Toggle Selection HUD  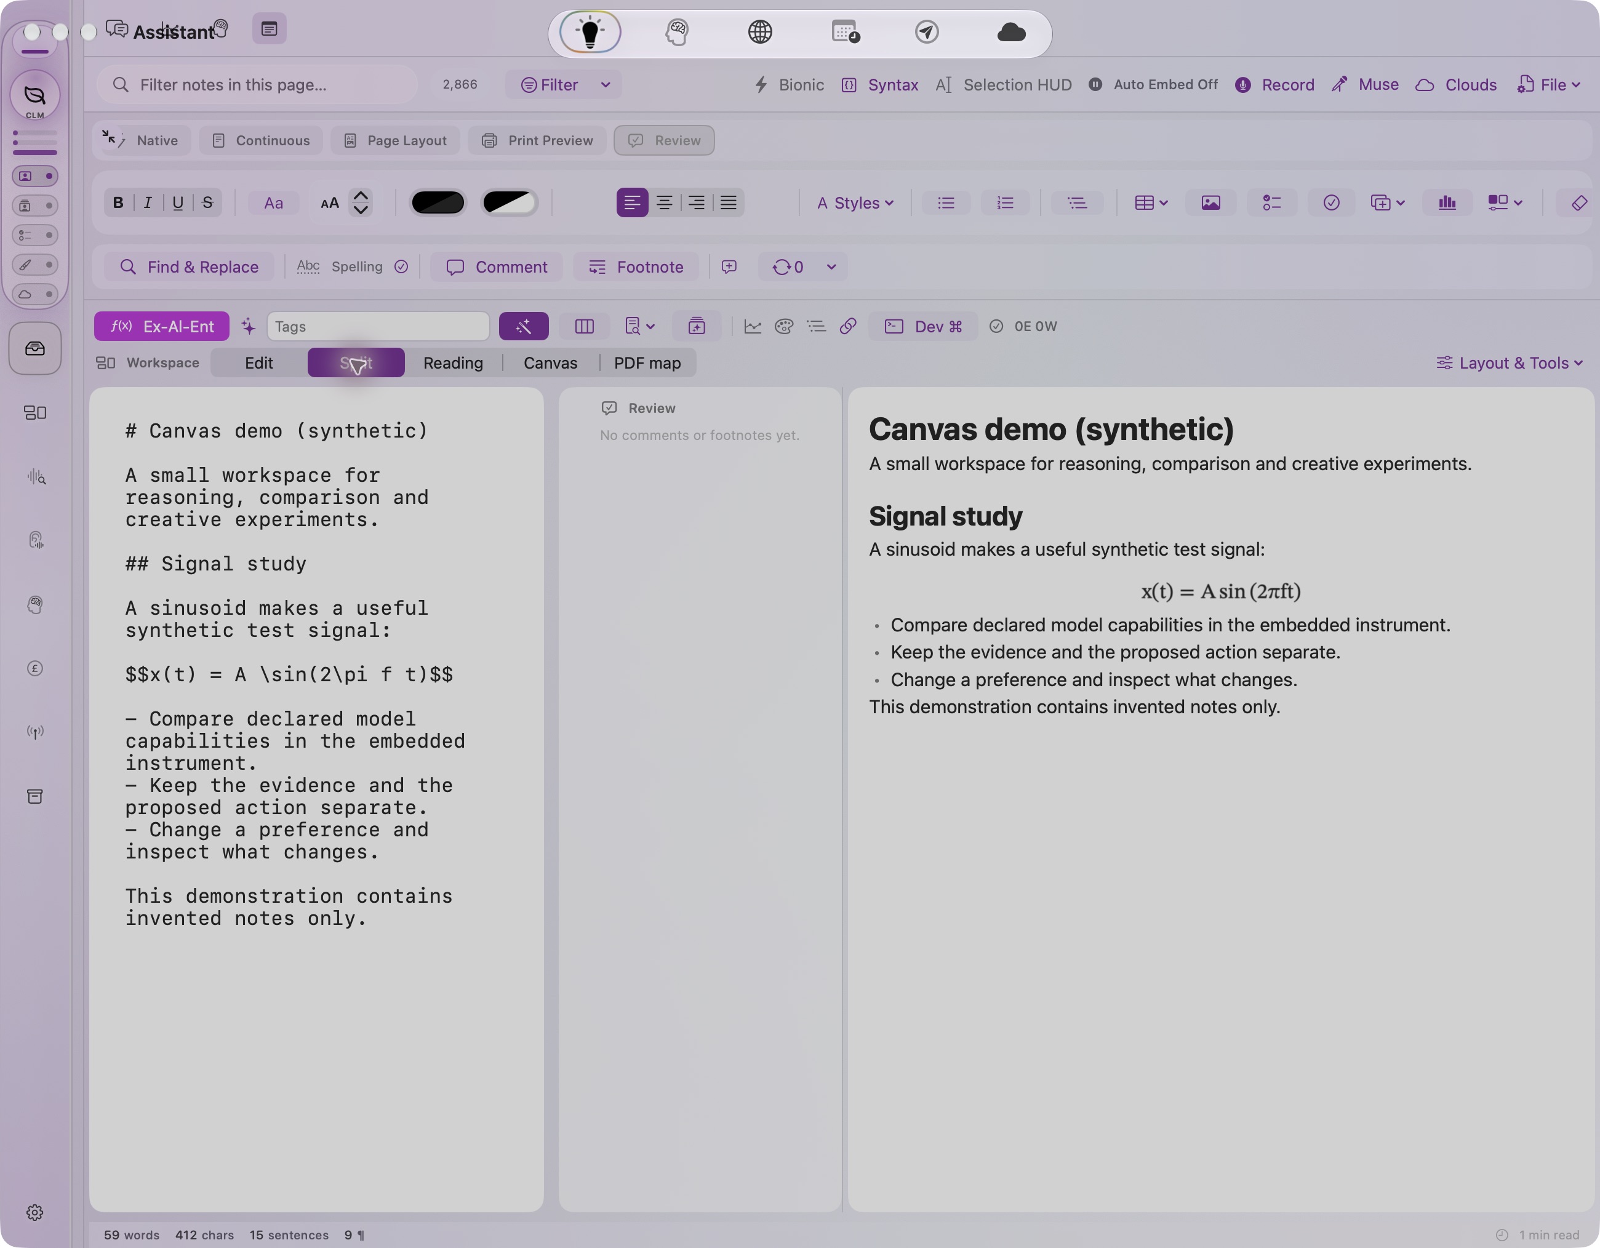[x=1003, y=85]
